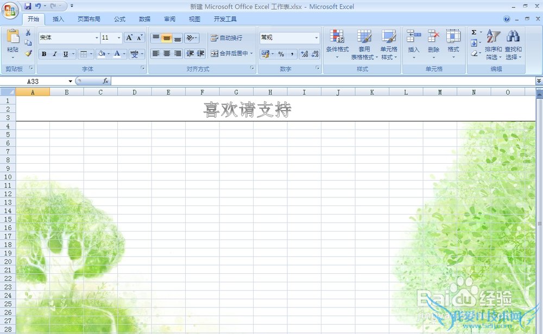
Task: Center text horizontally in cell
Action: pos(167,54)
